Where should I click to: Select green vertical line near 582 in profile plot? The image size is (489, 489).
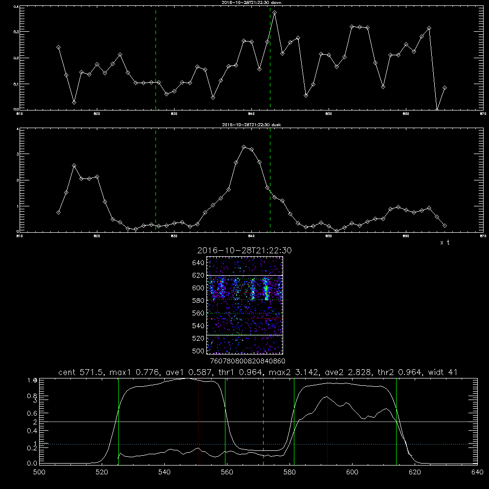294,422
